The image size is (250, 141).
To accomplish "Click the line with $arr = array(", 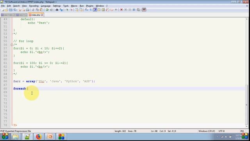I will (x=54, y=81).
